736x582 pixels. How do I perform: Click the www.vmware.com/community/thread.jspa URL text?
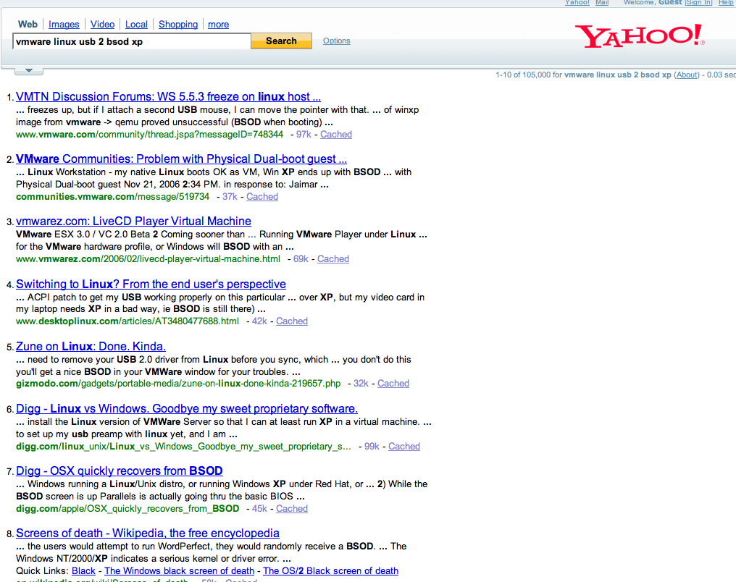(x=149, y=135)
